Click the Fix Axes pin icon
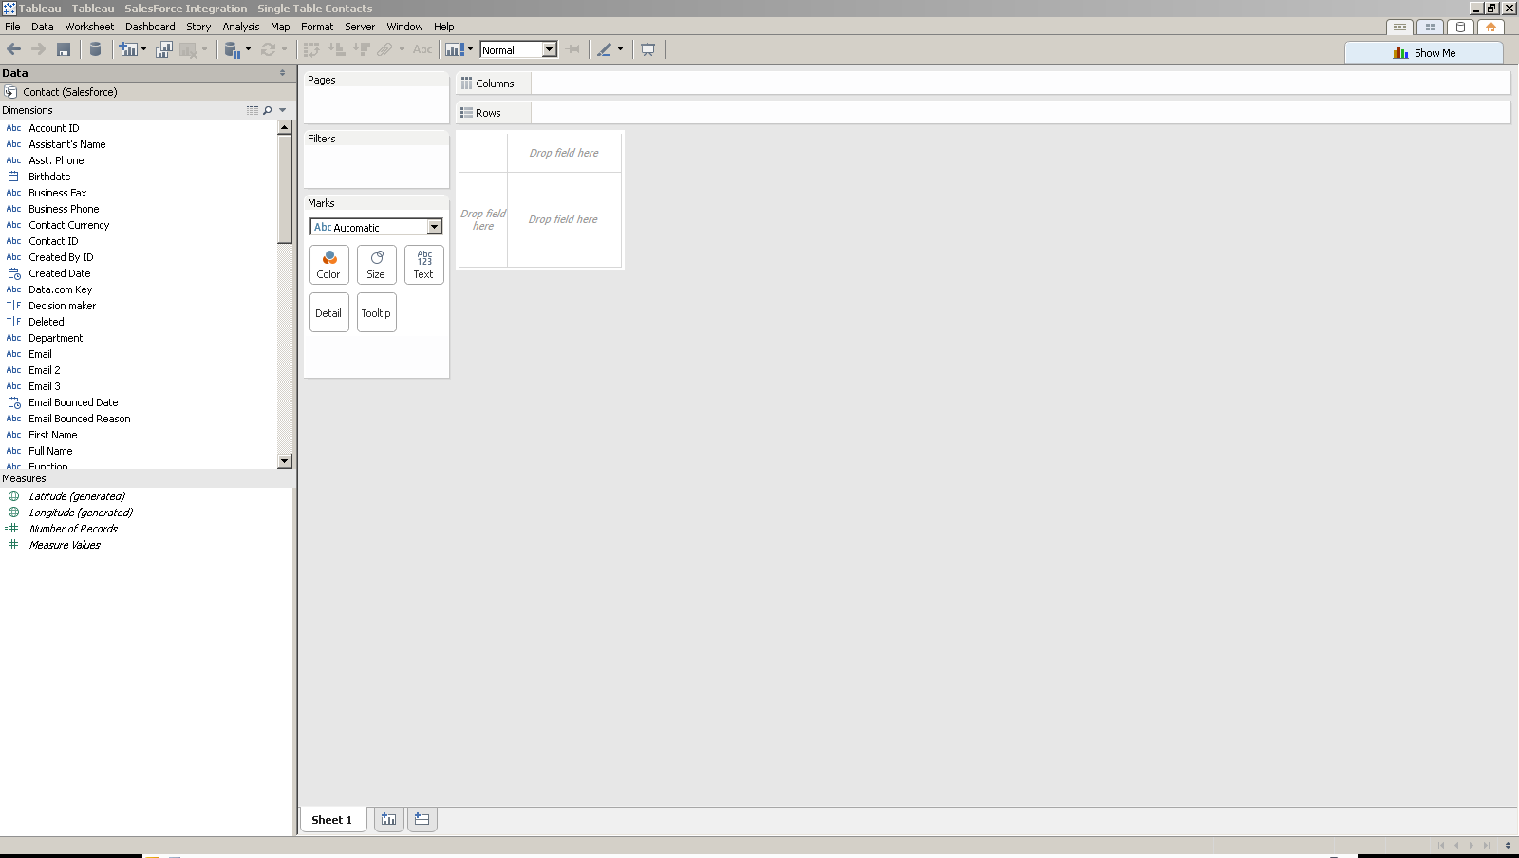1519x858 pixels. (573, 49)
